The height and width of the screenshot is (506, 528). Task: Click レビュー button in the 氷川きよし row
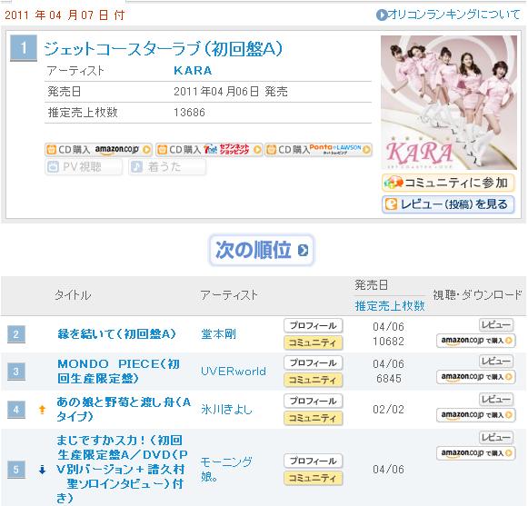496,400
